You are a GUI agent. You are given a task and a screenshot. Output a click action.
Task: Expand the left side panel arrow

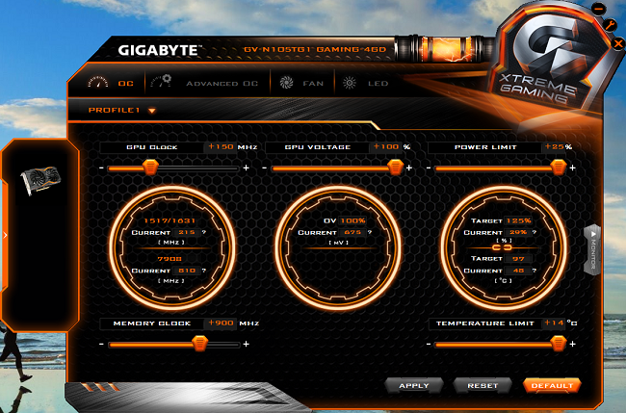tap(5, 235)
